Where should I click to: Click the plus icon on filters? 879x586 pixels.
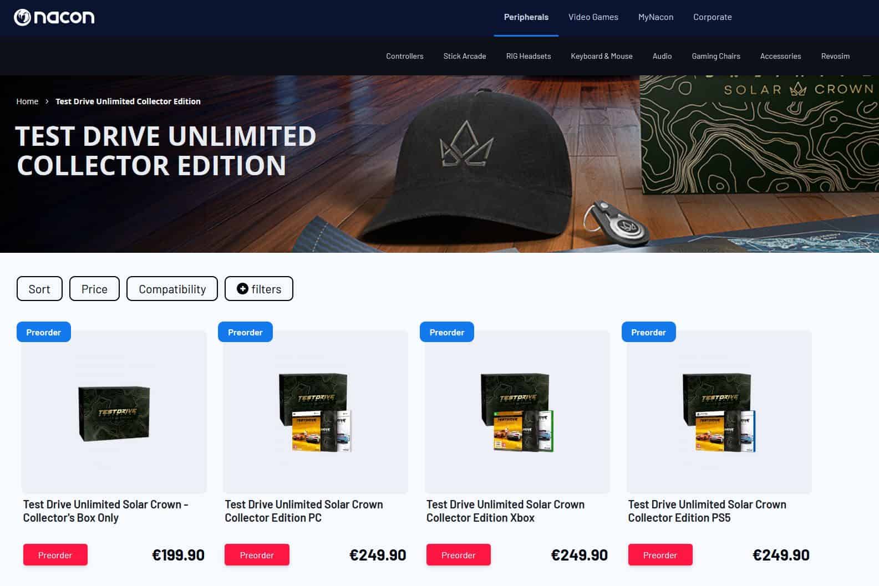click(242, 288)
